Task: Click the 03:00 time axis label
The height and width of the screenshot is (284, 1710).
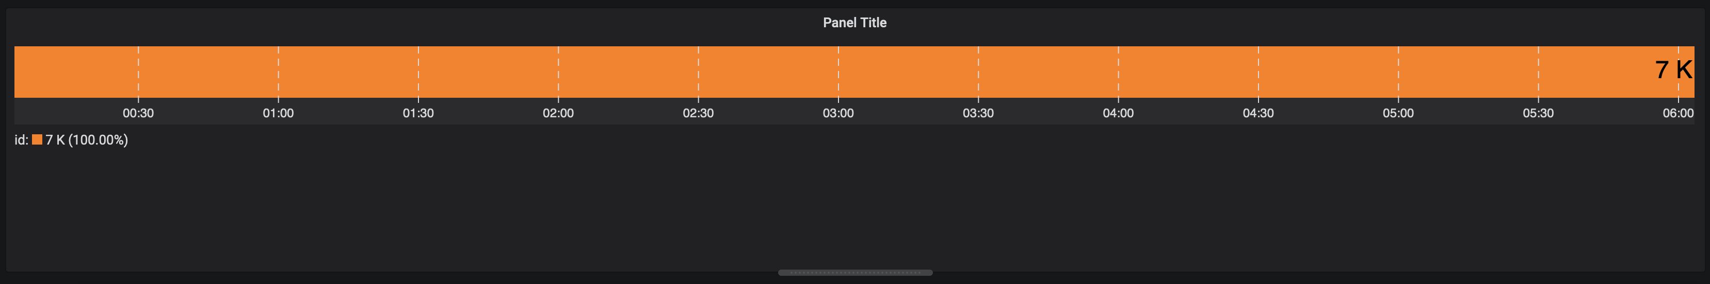Action: pos(838,113)
